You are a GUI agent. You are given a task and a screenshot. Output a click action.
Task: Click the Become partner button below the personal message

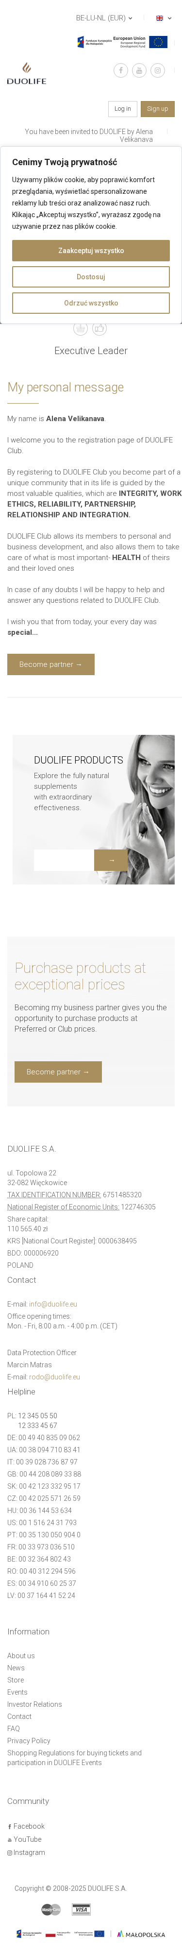click(x=51, y=664)
